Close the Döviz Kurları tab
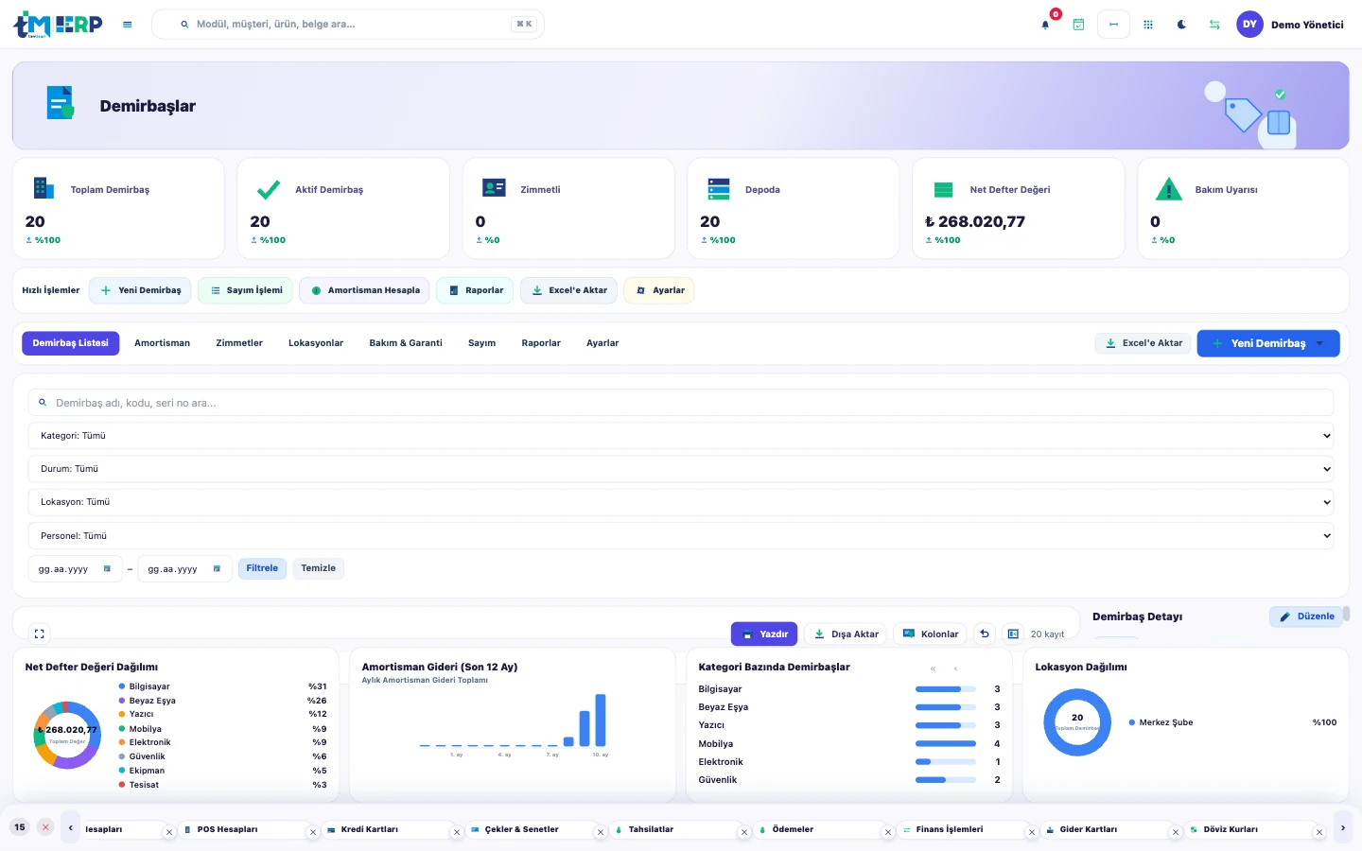1362x851 pixels. 1319,833
